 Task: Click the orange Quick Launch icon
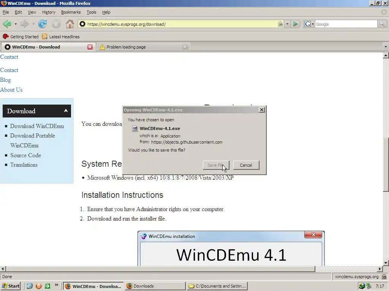(x=38, y=286)
